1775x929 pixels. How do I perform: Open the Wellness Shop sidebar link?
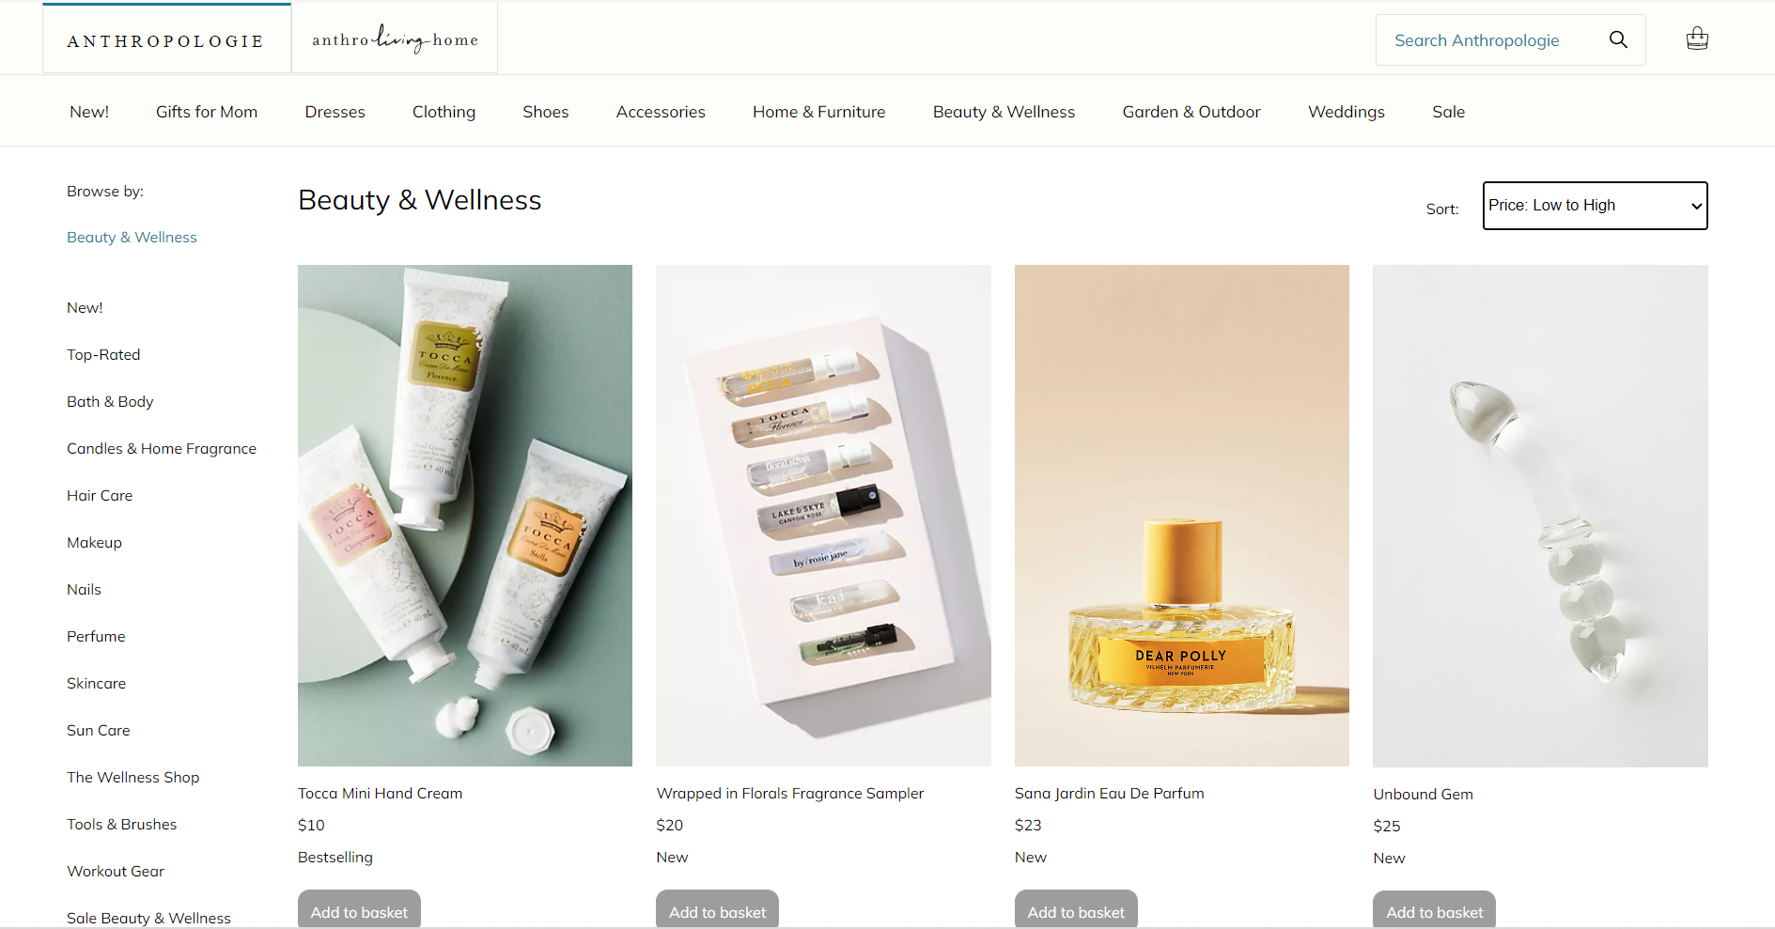(132, 778)
